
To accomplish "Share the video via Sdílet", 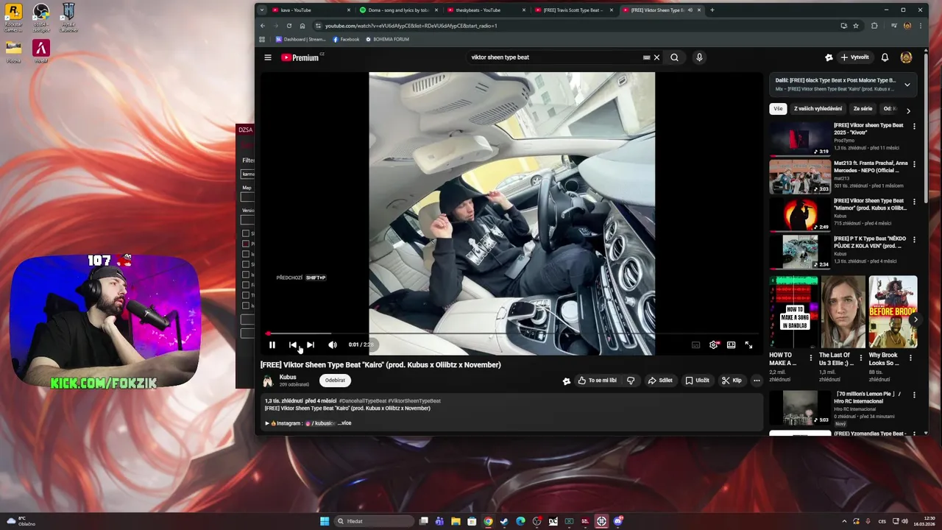I will pos(660,381).
